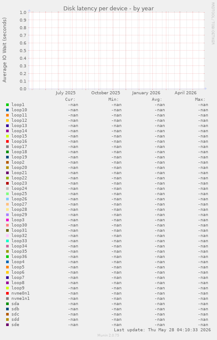217x340 pixels.
Task: Click the 'loop6' legend label
Action: pyautogui.click(x=18, y=272)
